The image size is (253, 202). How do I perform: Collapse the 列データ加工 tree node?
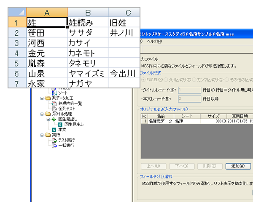tap(42, 98)
